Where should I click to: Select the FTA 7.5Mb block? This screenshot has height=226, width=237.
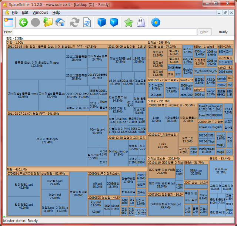[228, 111]
